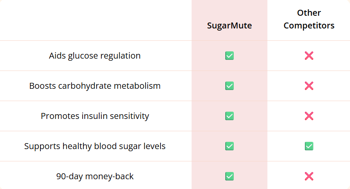Viewport: 350px width, 189px height.
Task: Select the SugarMute column header
Action: point(229,25)
